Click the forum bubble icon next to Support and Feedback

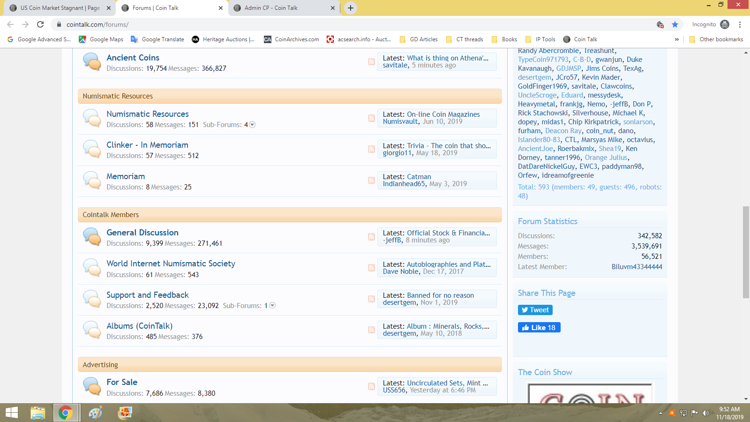coord(91,299)
